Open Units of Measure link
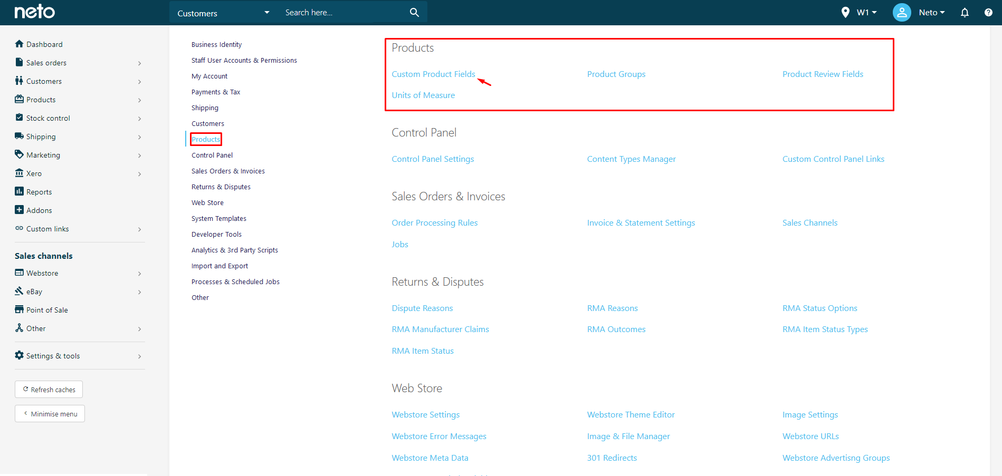This screenshot has width=1002, height=476. click(x=423, y=95)
